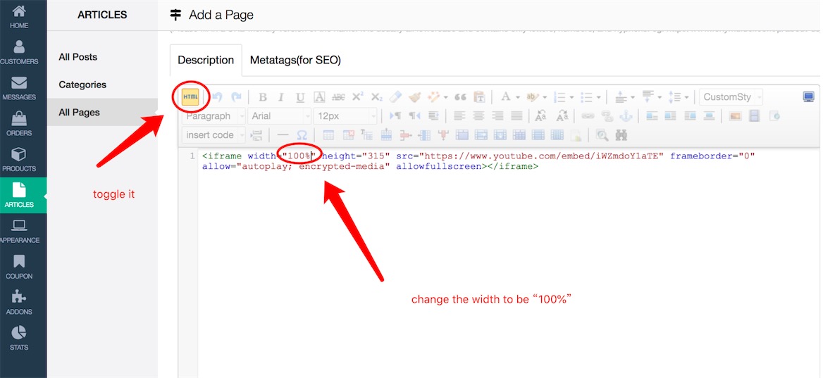Toggle bold formatting in editor toolbar

click(263, 97)
